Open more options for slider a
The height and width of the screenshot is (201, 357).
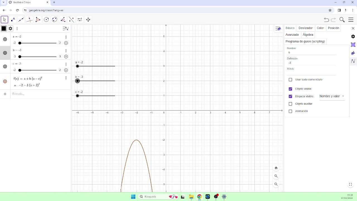(66, 37)
